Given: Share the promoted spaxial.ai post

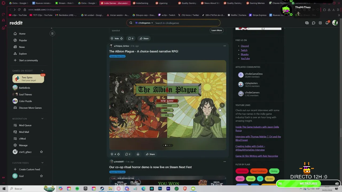Looking at the screenshot, I should coord(144,38).
